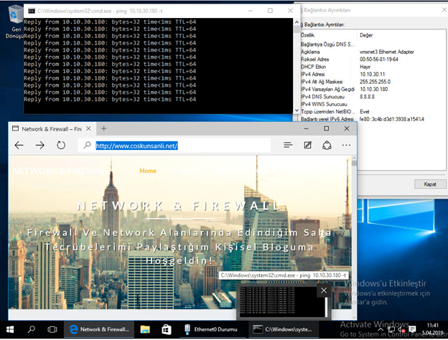Select Tcpip üzerinden NetBIOS row
The image size is (448, 340).
pos(373,112)
